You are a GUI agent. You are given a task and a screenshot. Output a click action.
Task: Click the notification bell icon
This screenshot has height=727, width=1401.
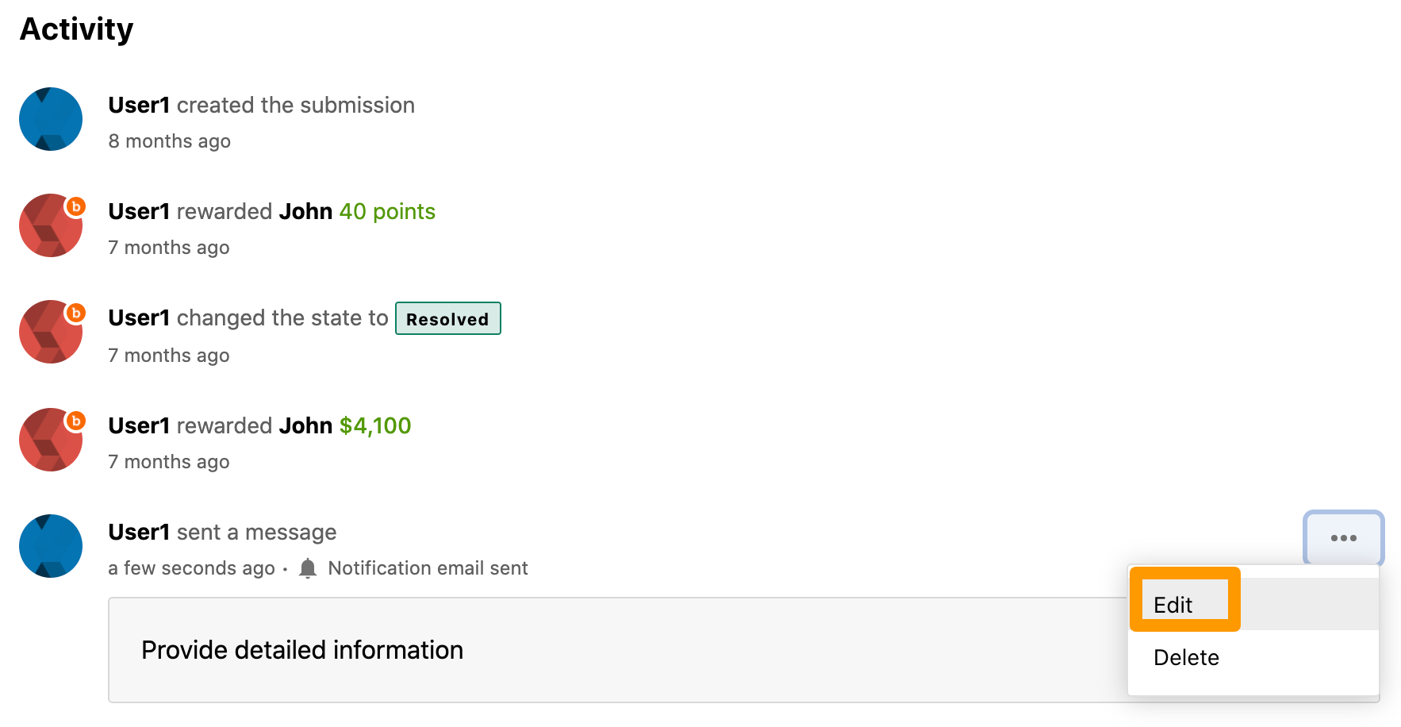point(308,568)
